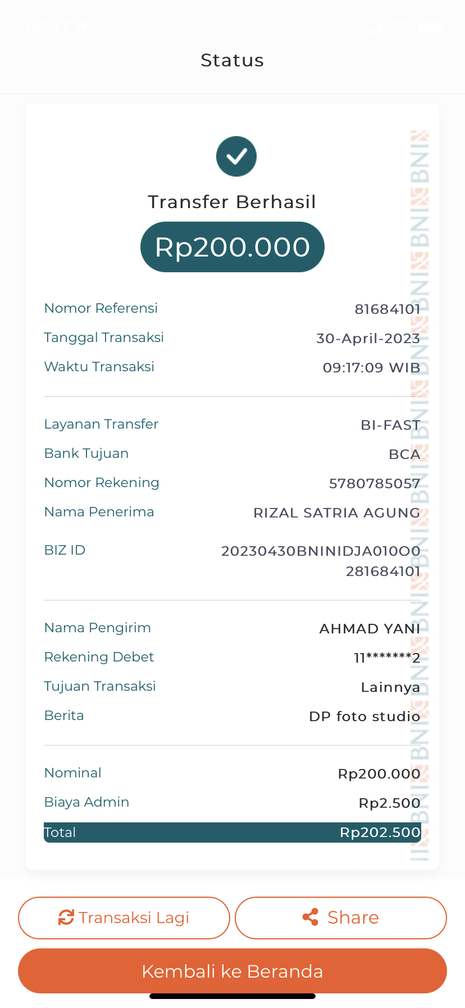Select the reference number 81684101
Image resolution: width=465 pixels, height=1008 pixels.
coord(387,309)
